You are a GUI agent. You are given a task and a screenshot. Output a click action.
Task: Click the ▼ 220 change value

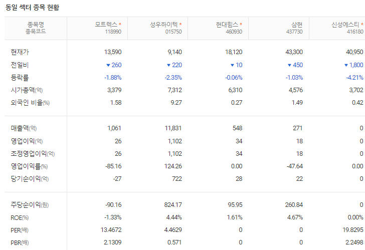point(174,65)
